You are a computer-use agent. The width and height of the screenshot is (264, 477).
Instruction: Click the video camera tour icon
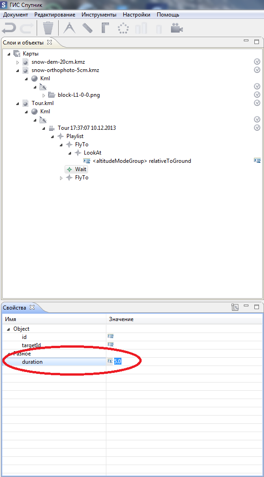click(177, 28)
